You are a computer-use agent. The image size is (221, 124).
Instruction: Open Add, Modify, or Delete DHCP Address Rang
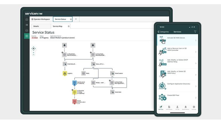pyautogui.click(x=177, y=63)
